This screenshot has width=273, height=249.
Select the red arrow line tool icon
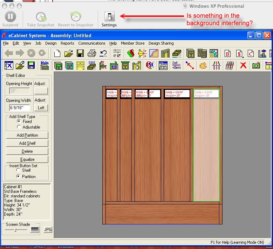pyautogui.click(x=190, y=65)
